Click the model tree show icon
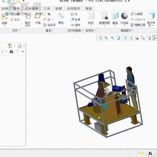This screenshot has width=157, height=157. tap(19, 46)
